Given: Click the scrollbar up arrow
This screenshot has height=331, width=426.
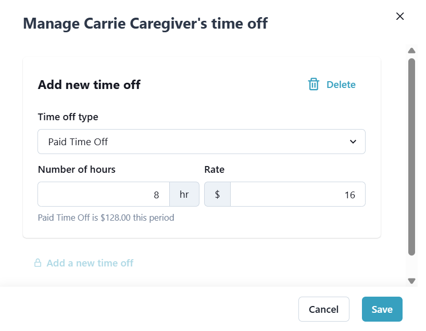Looking at the screenshot, I should pyautogui.click(x=411, y=51).
